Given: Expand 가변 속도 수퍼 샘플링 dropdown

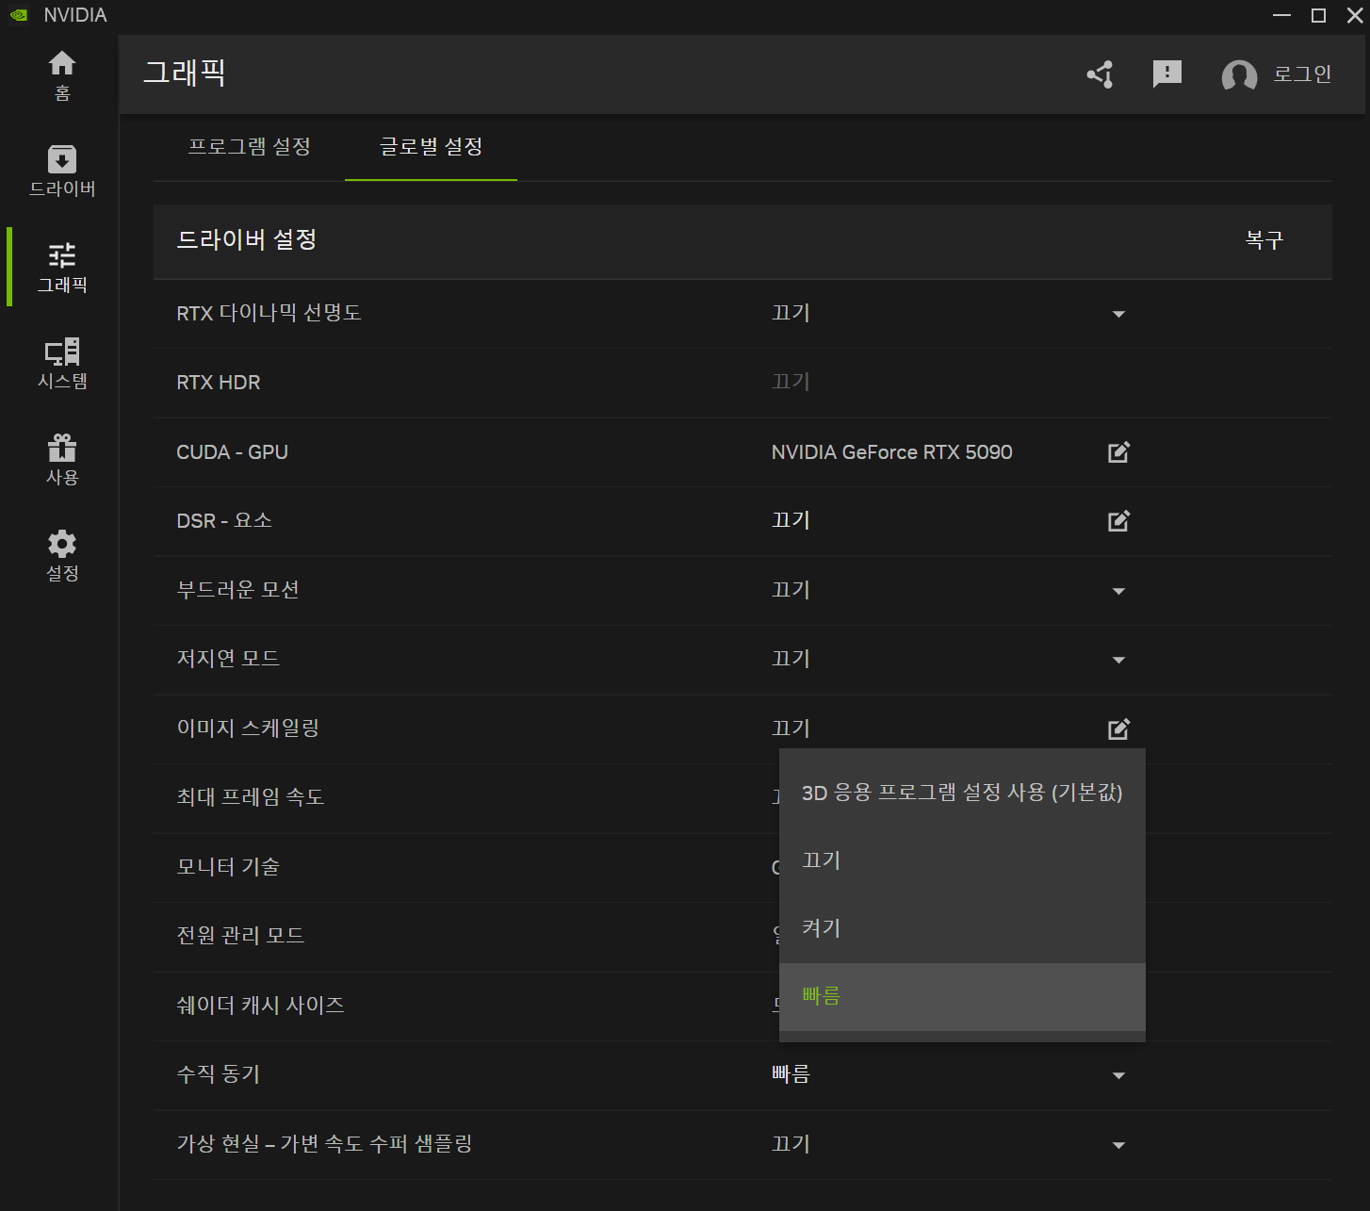Looking at the screenshot, I should (1118, 1145).
